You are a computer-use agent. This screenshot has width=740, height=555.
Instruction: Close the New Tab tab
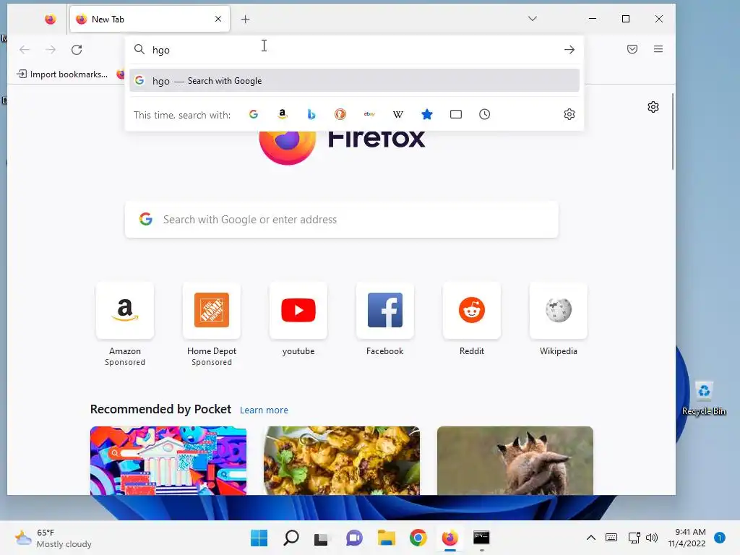point(218,19)
